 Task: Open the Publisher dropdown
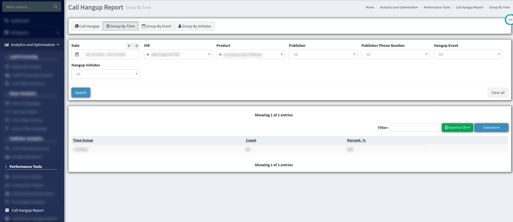click(323, 54)
